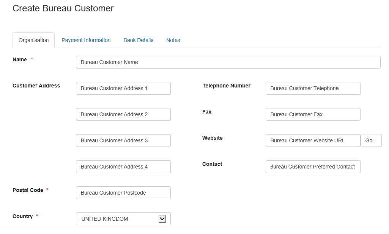Screen dimensions: 389x234
Task: Click the Customer Address 1 input
Action: pyautogui.click(x=123, y=88)
